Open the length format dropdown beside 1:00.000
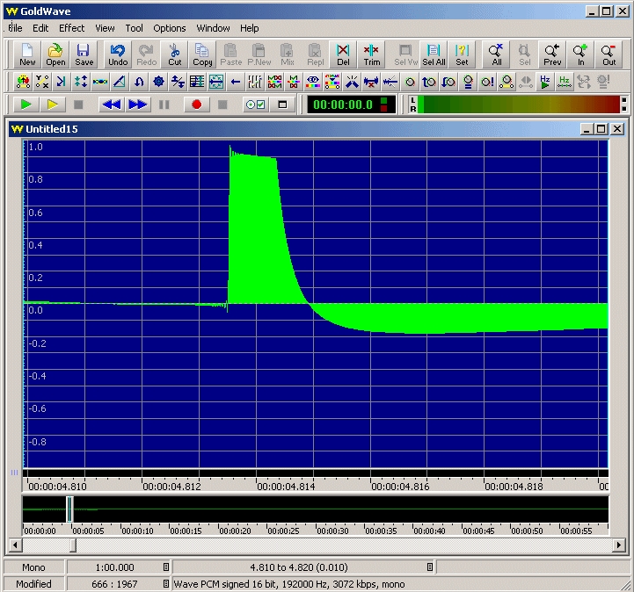 [165, 567]
